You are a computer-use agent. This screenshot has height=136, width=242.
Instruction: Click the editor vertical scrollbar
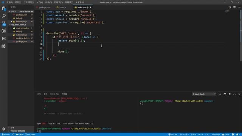pos(241,36)
